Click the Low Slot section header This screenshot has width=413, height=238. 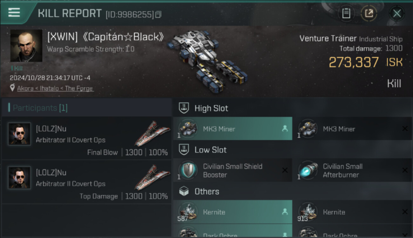click(210, 150)
